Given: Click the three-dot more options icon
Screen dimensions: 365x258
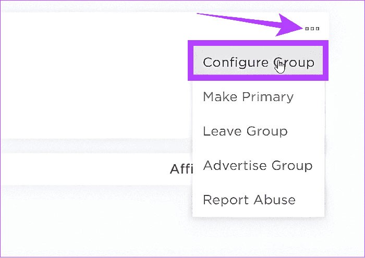Looking at the screenshot, I should pyautogui.click(x=312, y=29).
